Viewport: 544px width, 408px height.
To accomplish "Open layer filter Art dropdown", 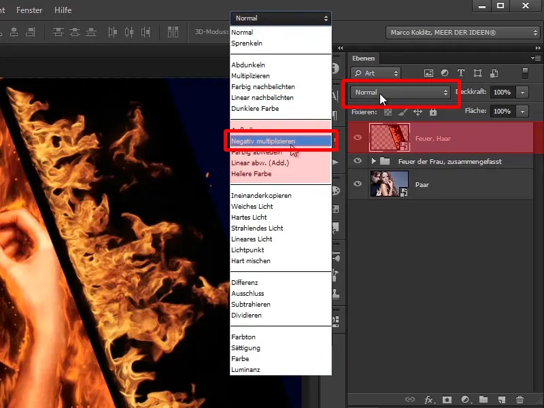I will click(376, 73).
